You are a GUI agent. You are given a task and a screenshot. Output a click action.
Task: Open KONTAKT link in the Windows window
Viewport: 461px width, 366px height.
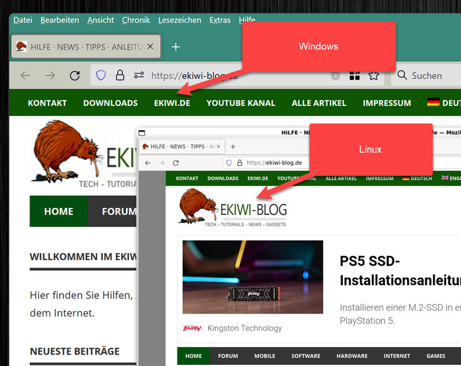pos(47,103)
